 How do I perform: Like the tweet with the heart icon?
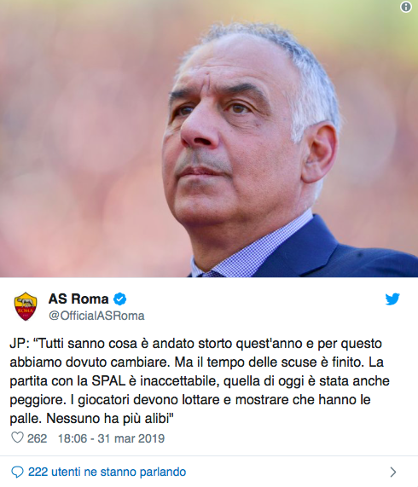click(17, 438)
